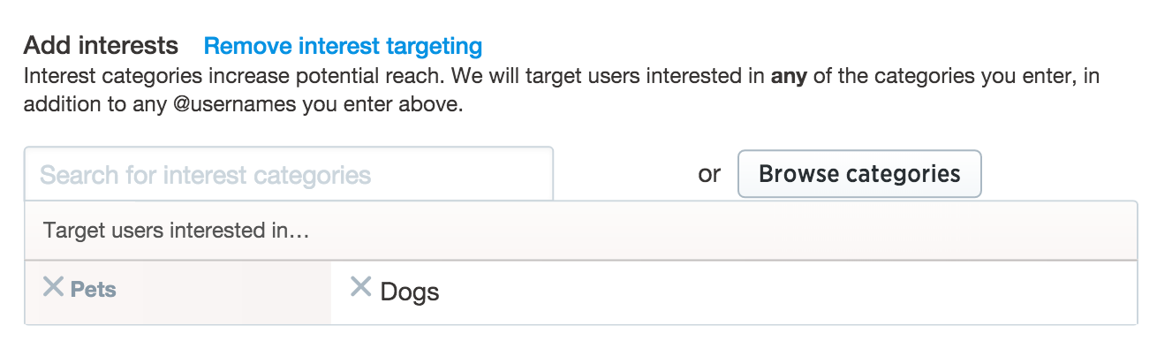Click the grey X left of Pets
Image resolution: width=1157 pixels, height=341 pixels.
pyautogui.click(x=54, y=287)
